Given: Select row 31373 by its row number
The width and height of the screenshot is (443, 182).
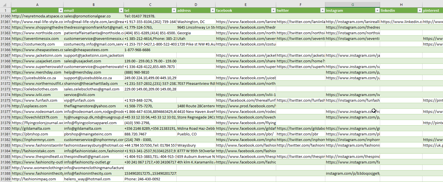Looking at the screenshot, I should click(x=6, y=89).
